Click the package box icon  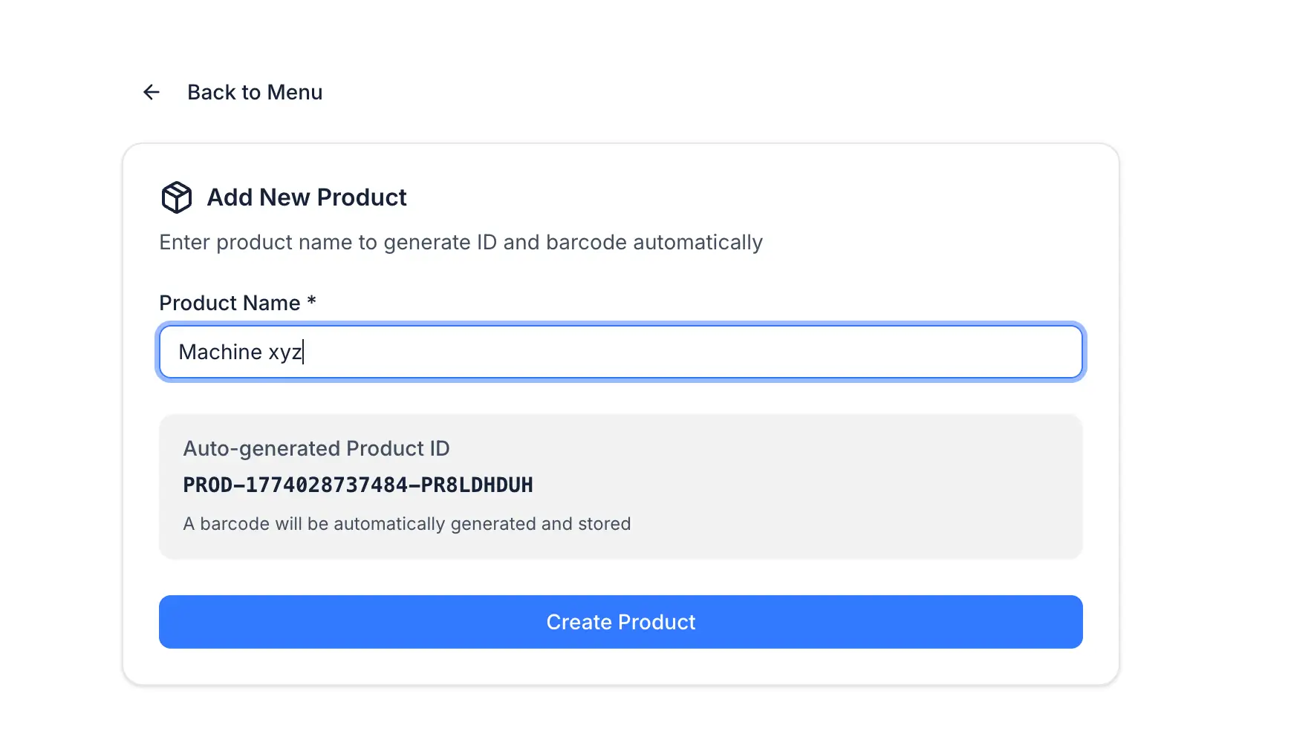177,197
